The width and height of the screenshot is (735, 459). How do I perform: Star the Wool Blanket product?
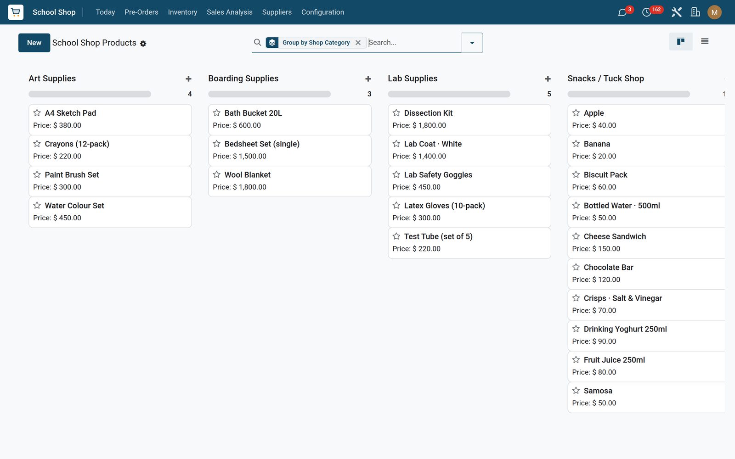click(217, 174)
